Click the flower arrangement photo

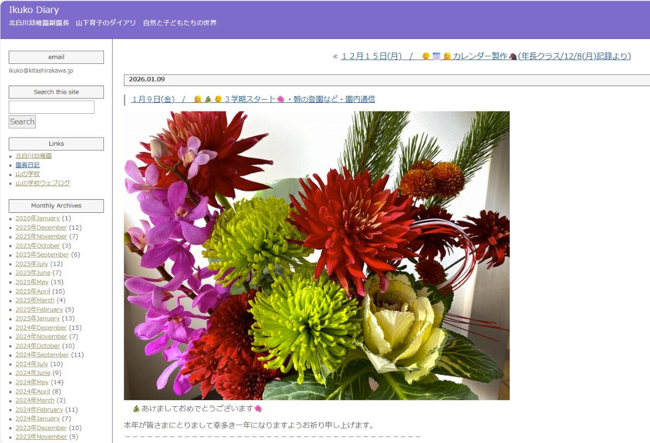[316, 255]
